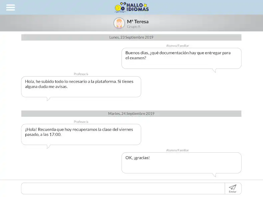
Task: Select the 'OK, ¡gracias!' message bubble
Action: tap(181, 163)
